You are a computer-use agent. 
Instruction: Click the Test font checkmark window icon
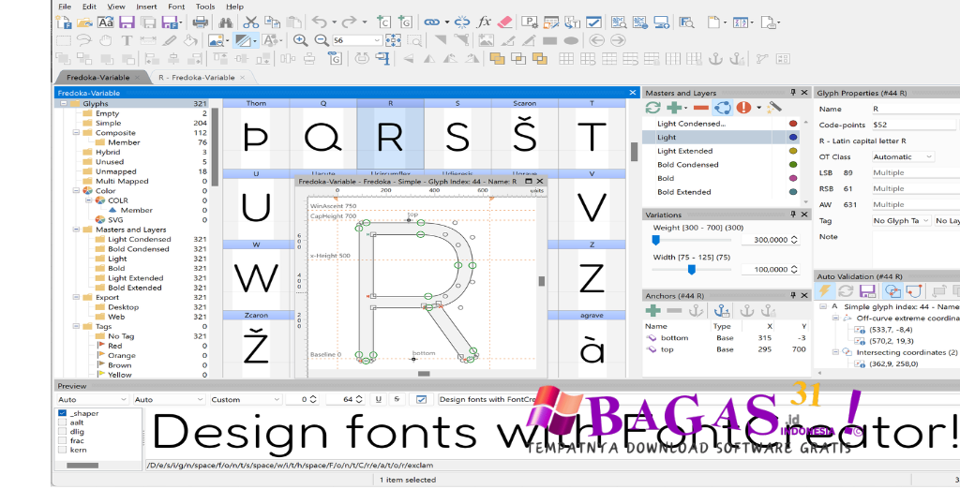tap(593, 22)
